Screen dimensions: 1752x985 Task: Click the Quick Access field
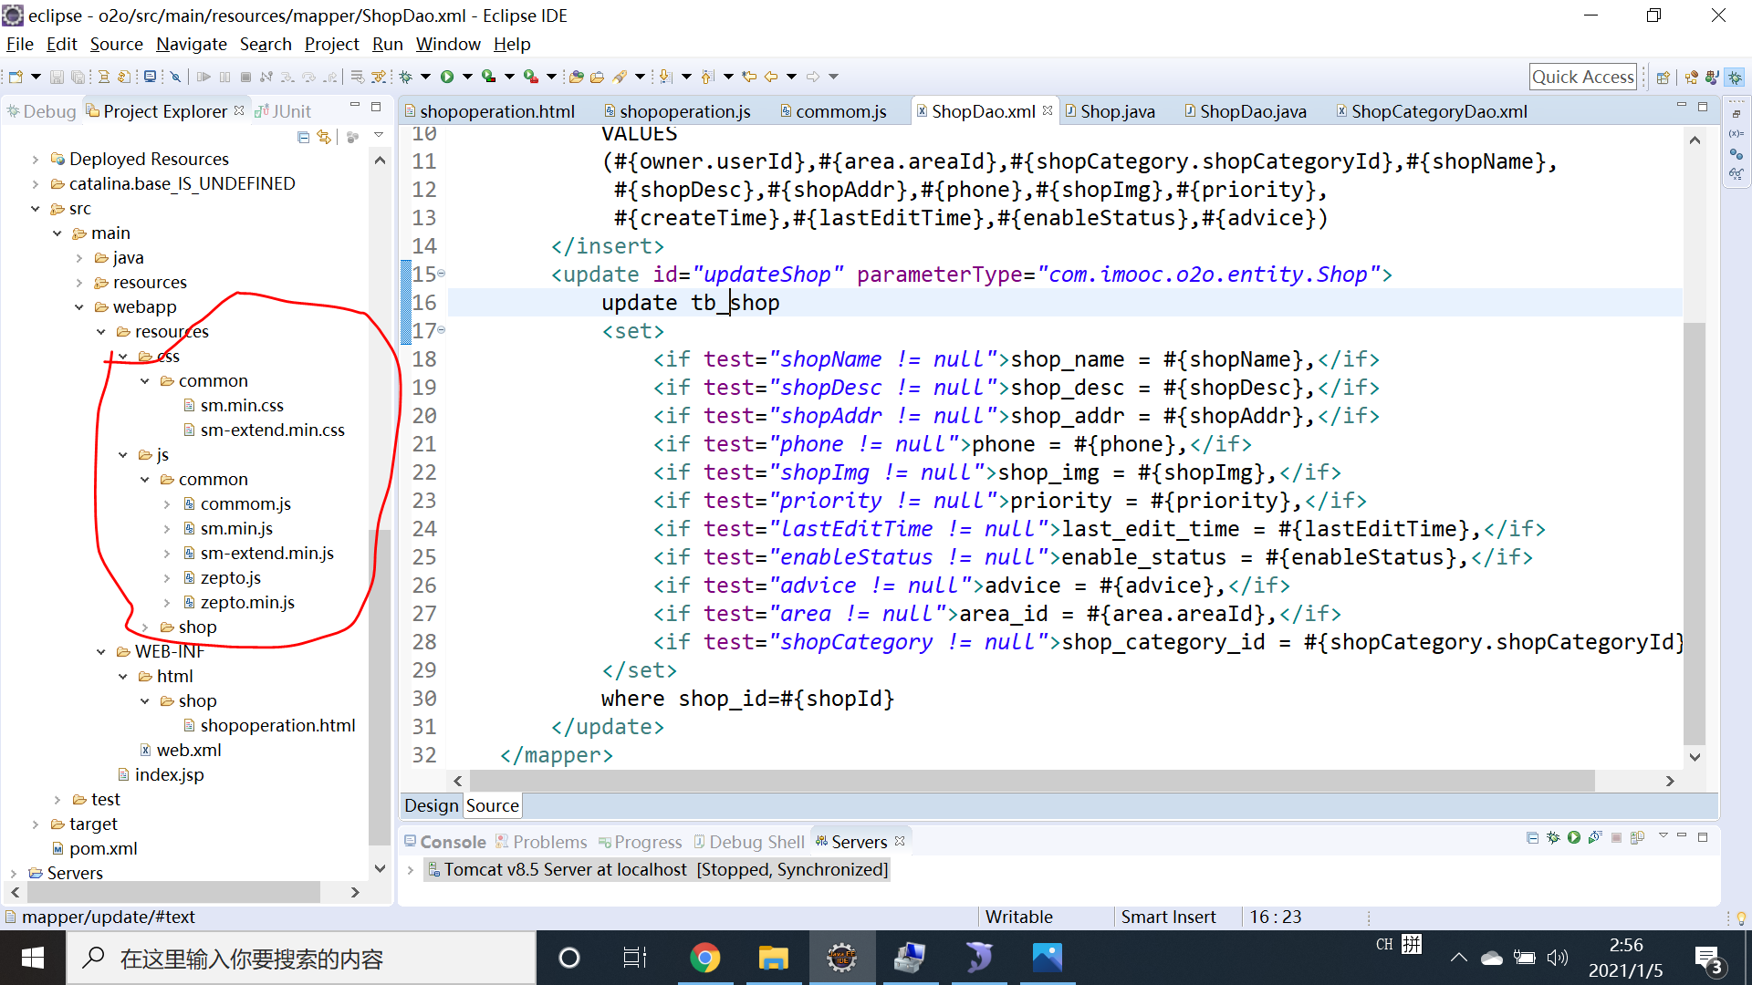point(1582,77)
